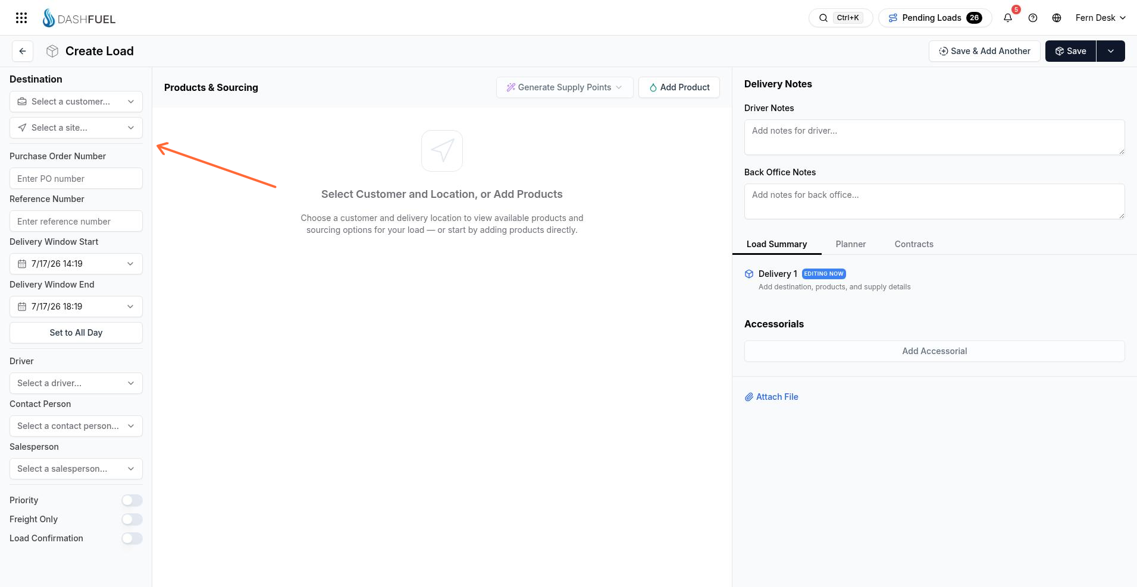Switch to the Load Summary tab
The width and height of the screenshot is (1137, 587).
[x=776, y=244]
